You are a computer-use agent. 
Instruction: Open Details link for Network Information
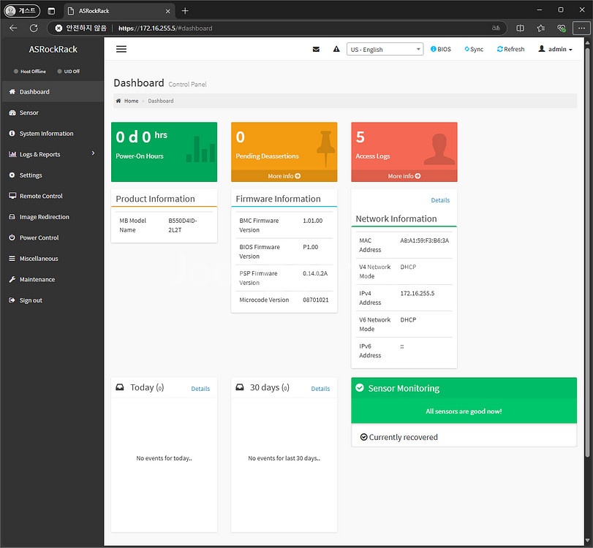coord(440,200)
